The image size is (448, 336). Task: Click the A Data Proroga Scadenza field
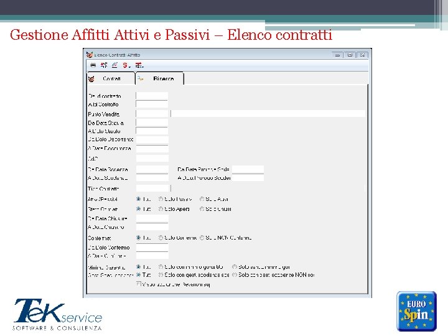[x=248, y=178]
